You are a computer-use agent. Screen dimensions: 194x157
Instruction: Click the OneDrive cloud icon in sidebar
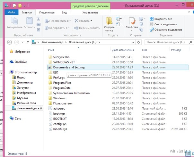(x=12, y=62)
